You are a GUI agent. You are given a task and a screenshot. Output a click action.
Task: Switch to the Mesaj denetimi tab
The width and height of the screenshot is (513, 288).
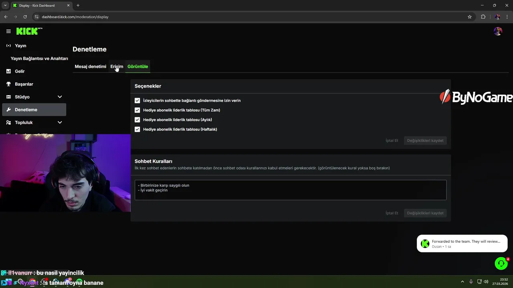point(90,66)
